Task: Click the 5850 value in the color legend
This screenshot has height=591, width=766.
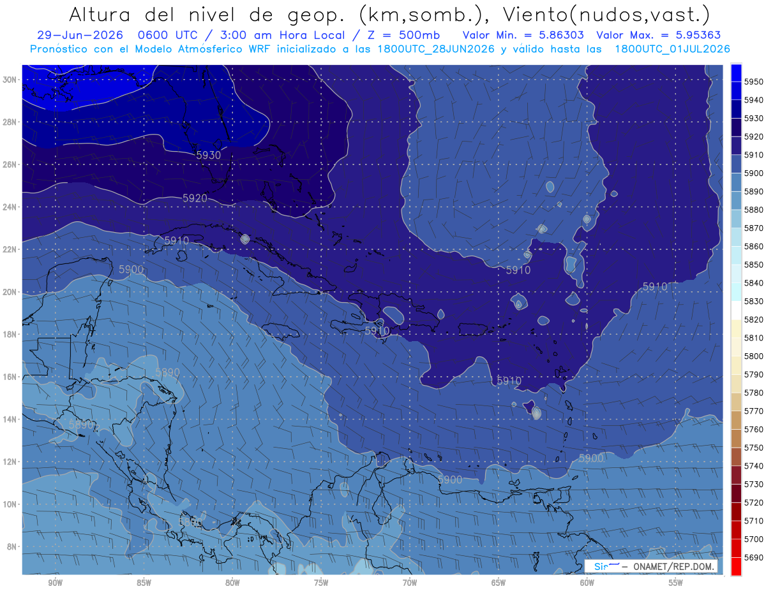Action: [755, 265]
